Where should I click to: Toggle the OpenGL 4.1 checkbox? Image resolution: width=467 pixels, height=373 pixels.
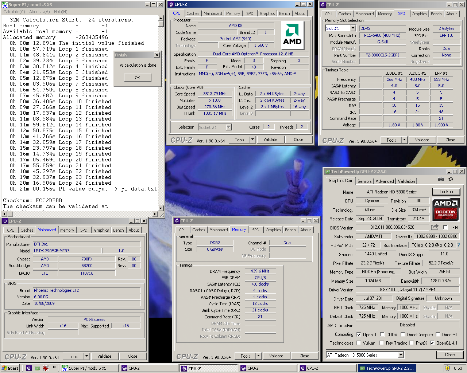(x=432, y=343)
